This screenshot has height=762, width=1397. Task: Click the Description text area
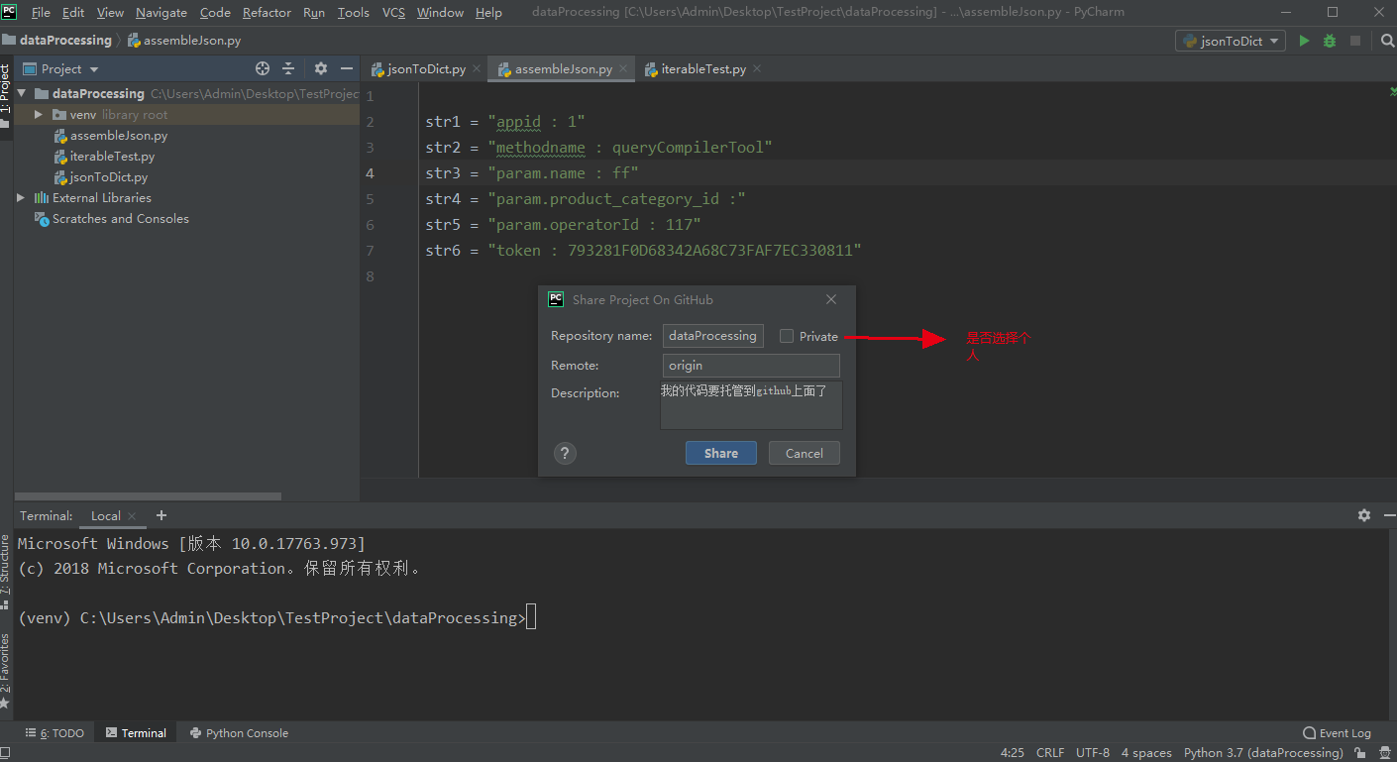[x=751, y=405]
